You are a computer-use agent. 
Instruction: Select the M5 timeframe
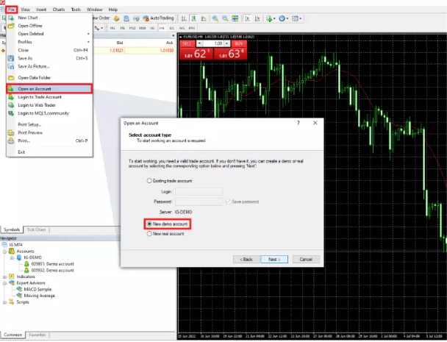coord(123,28)
